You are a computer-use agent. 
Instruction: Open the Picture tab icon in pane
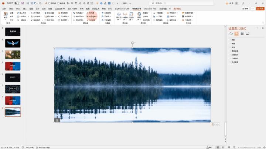click(x=248, y=34)
